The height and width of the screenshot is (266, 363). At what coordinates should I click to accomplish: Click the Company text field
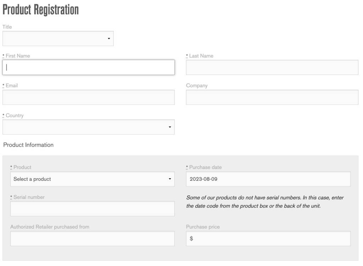pos(272,97)
